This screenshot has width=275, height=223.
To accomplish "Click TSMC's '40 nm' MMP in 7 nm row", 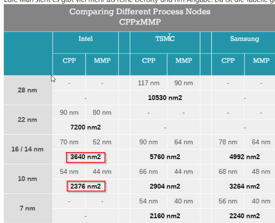I will coord(183,201).
